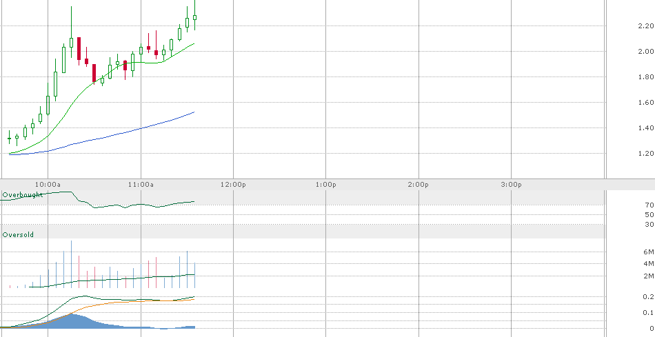Select the 1:00p time axis label
655x337 pixels.
point(326,185)
